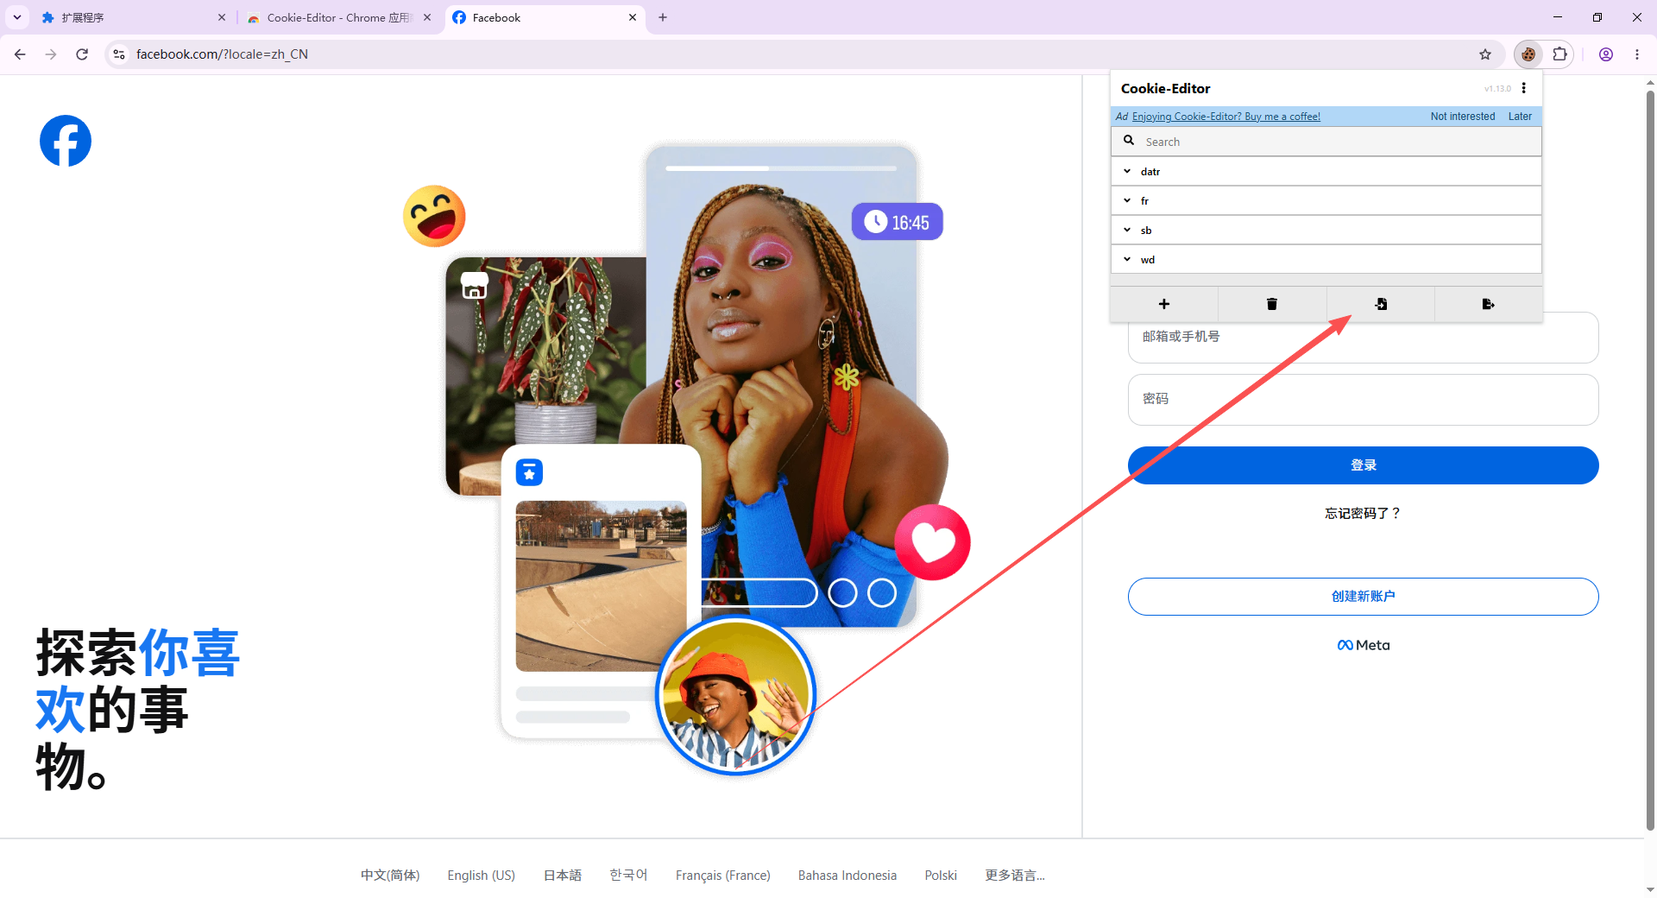This screenshot has height=898, width=1657.
Task: Go forward with the arrow button
Action: (51, 54)
